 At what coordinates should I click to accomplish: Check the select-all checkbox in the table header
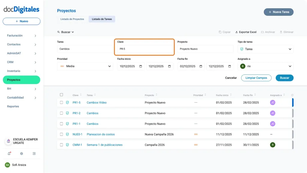pos(61,94)
